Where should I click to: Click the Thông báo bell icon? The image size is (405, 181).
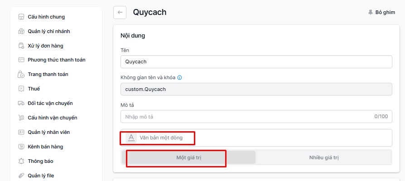21,161
